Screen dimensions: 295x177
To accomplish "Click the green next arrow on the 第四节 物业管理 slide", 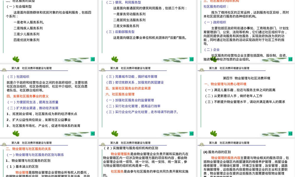I will coord(290,133).
